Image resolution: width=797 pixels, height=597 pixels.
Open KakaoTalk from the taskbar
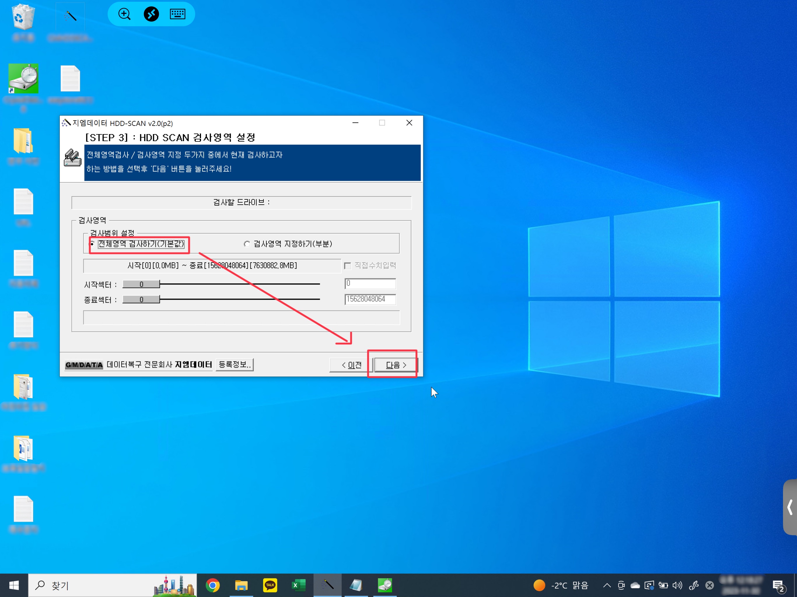pyautogui.click(x=270, y=585)
